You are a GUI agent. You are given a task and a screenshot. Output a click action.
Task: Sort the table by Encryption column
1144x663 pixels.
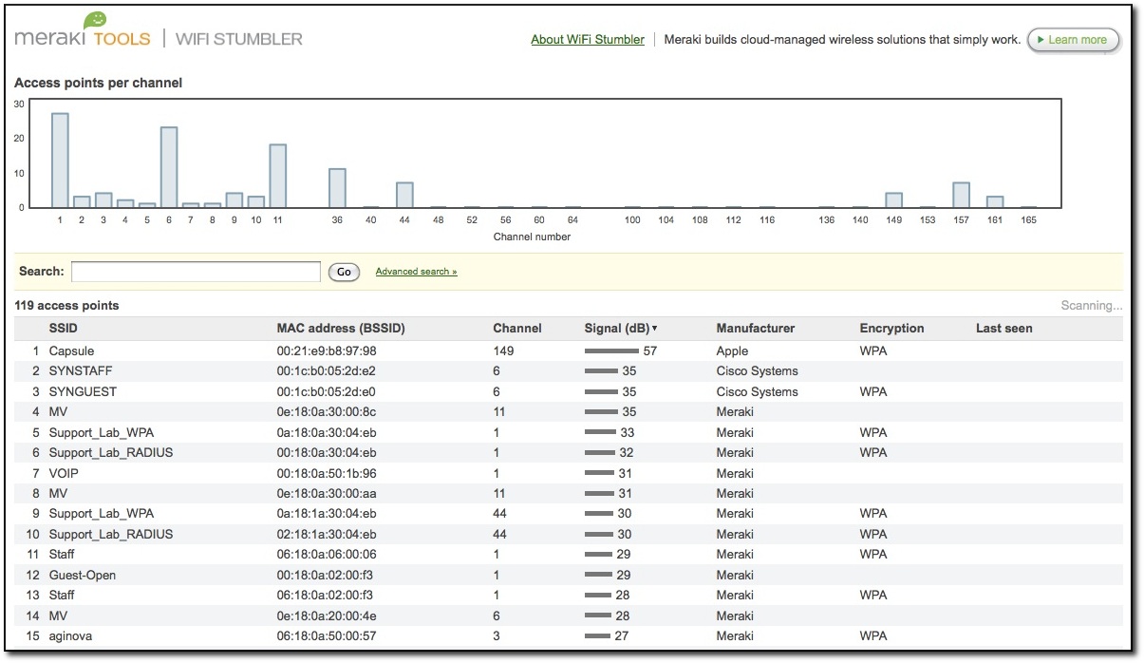pyautogui.click(x=891, y=329)
